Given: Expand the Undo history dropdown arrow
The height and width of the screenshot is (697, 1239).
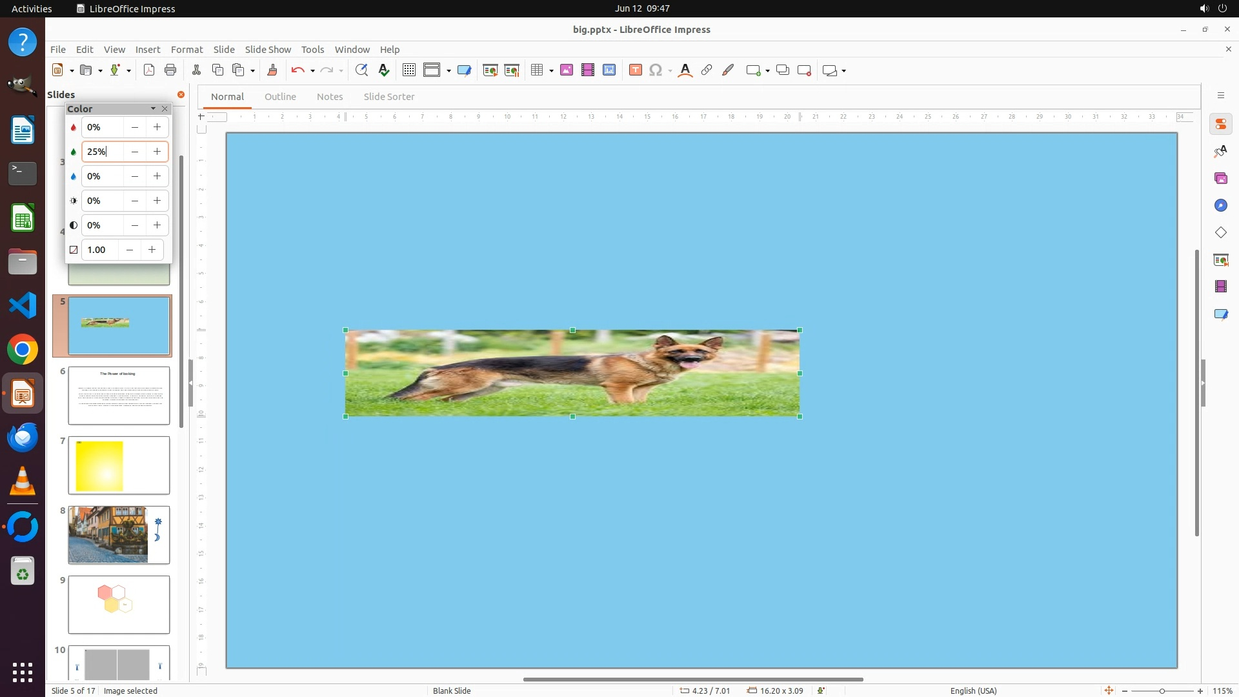Looking at the screenshot, I should 312,71.
